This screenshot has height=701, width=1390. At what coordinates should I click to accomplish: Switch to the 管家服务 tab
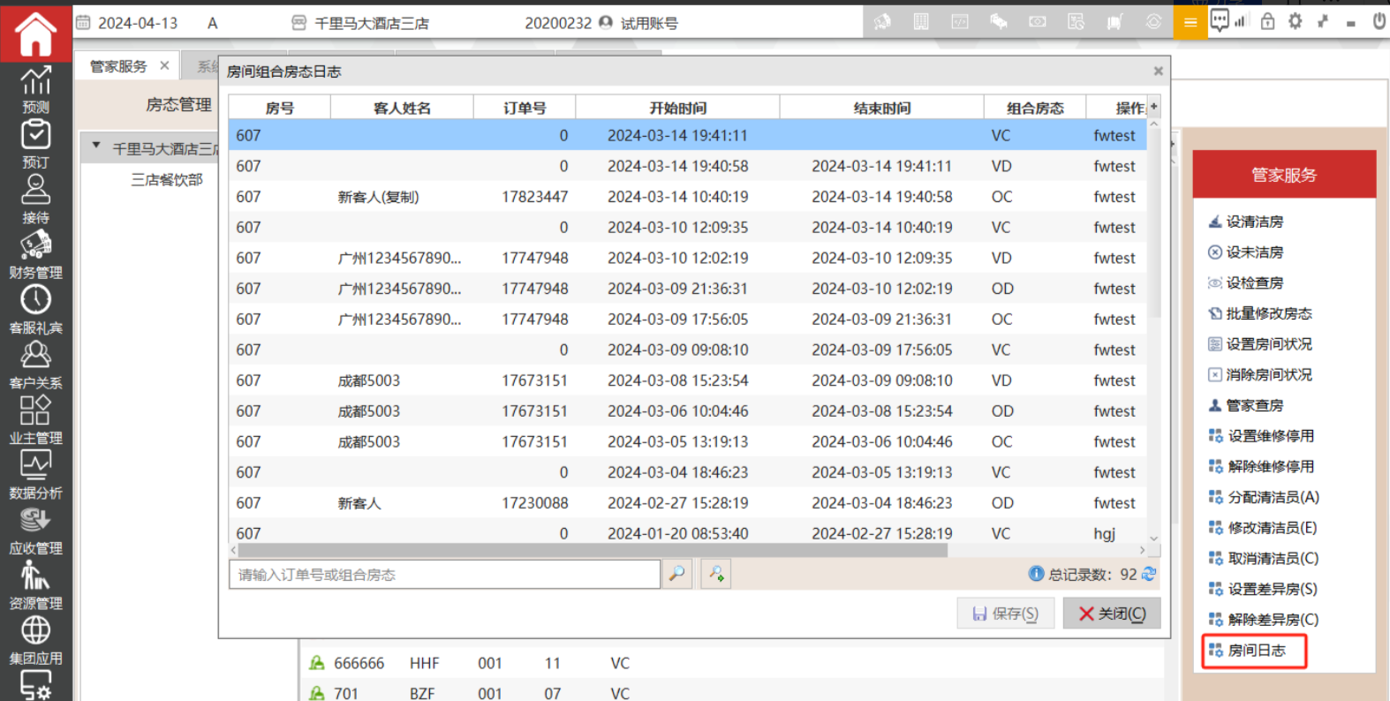[x=118, y=66]
